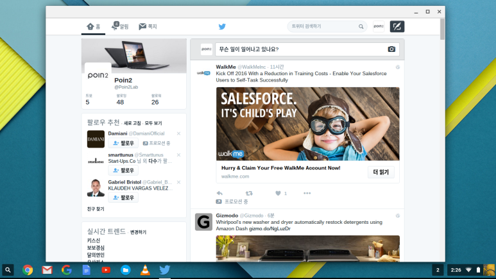Click the 프로모션 중 label under WalkMe tweet

click(236, 201)
